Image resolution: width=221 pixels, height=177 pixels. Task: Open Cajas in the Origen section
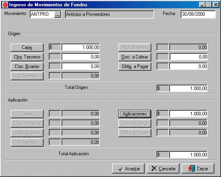coord(27,47)
